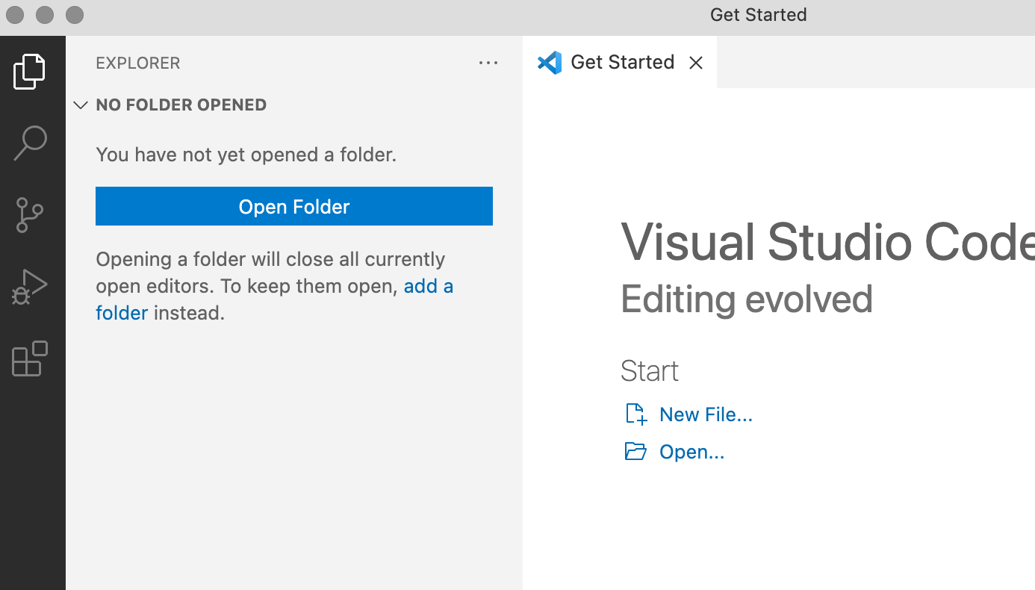Viewport: 1035px width, 590px height.
Task: Open the Search view icon
Action: pos(31,143)
